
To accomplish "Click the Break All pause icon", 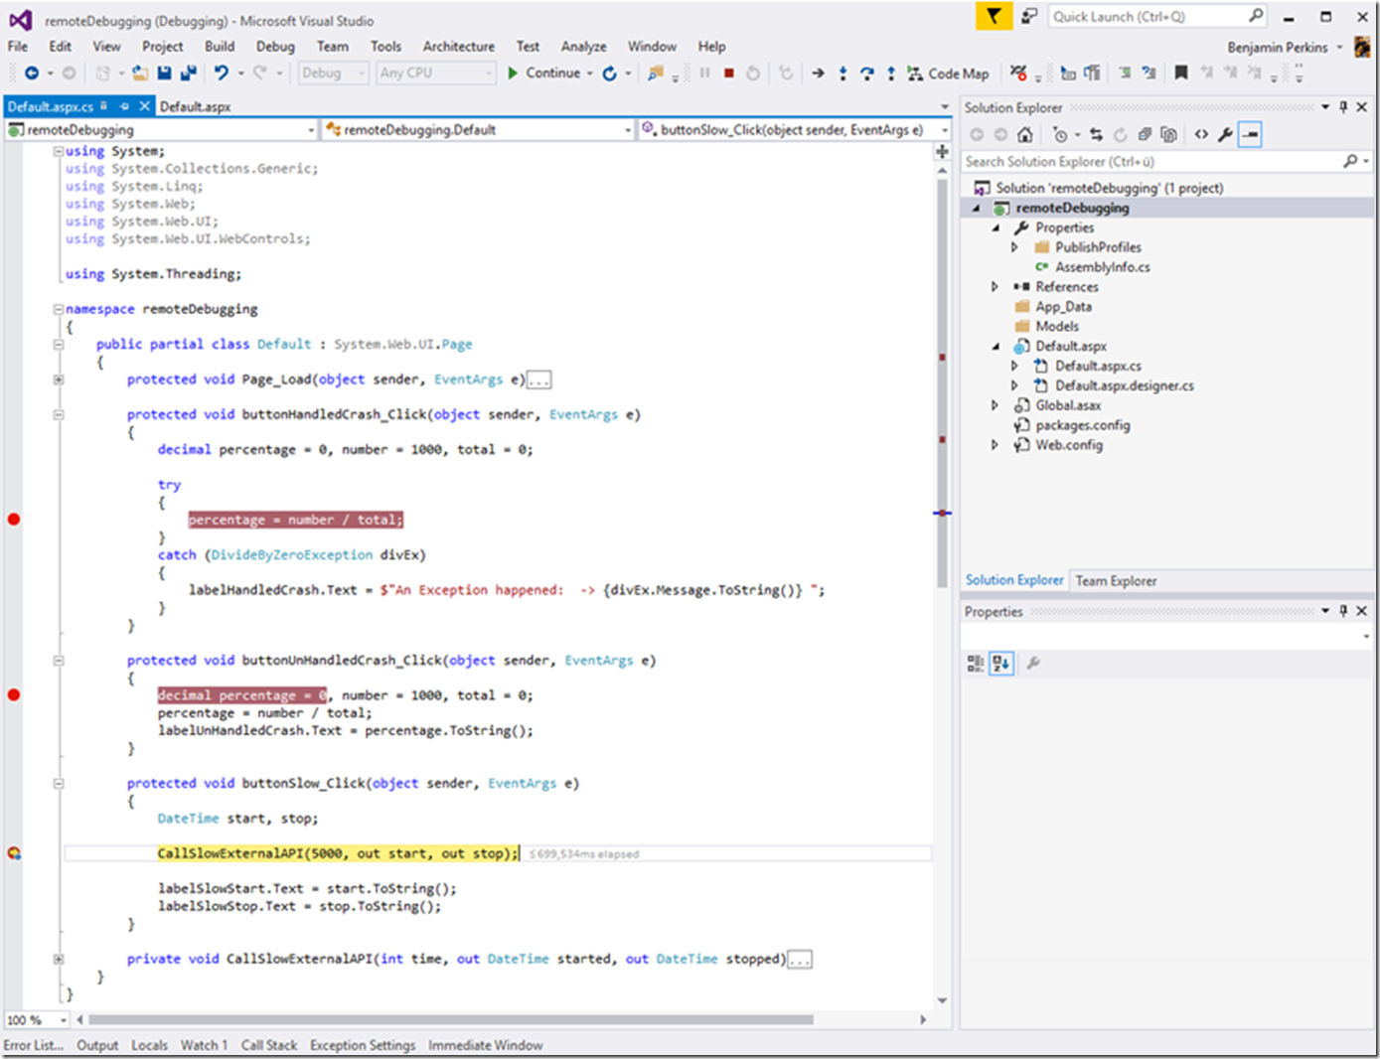I will click(705, 73).
